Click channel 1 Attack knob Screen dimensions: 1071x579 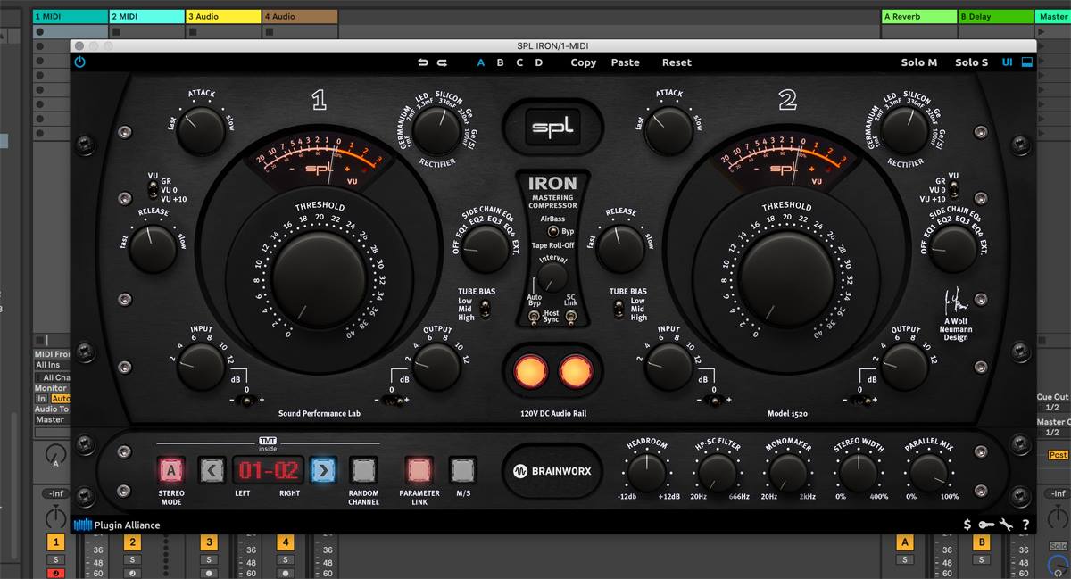200,131
